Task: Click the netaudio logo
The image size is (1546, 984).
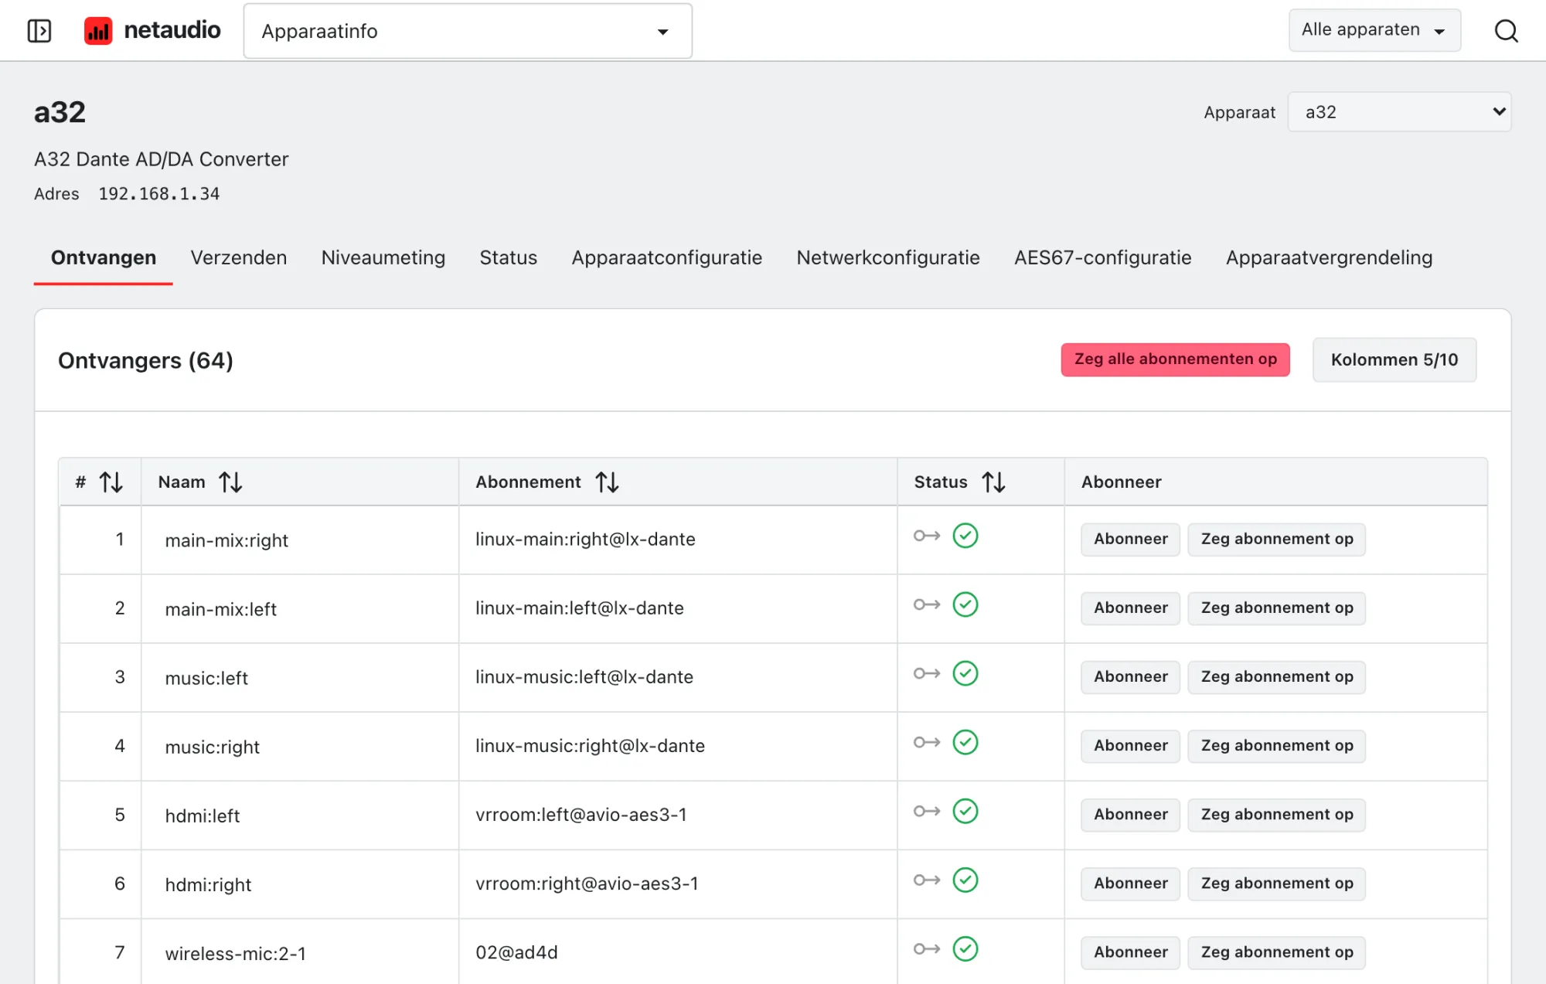Action: (x=152, y=31)
